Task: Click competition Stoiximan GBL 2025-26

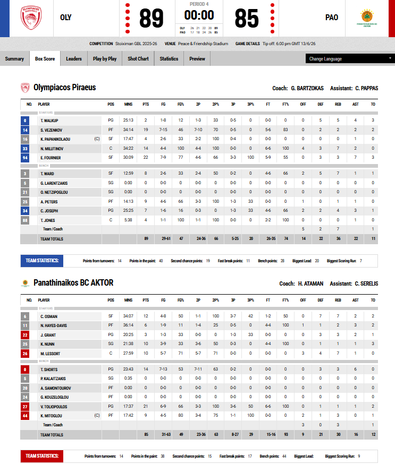Action: pyautogui.click(x=136, y=44)
